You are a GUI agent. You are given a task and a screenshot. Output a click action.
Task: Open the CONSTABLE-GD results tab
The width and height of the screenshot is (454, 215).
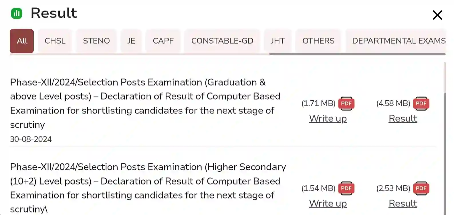point(222,41)
